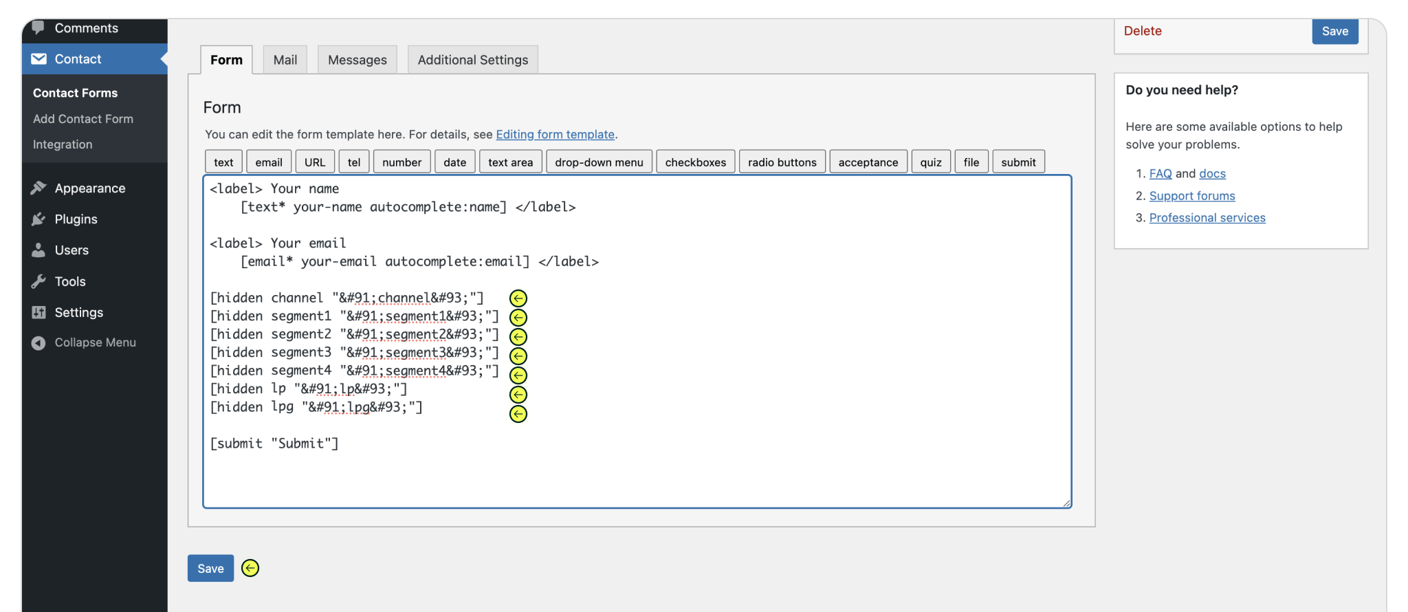Screen dimensions: 1408x612
Task: Insert a submit tag
Action: tap(1018, 162)
